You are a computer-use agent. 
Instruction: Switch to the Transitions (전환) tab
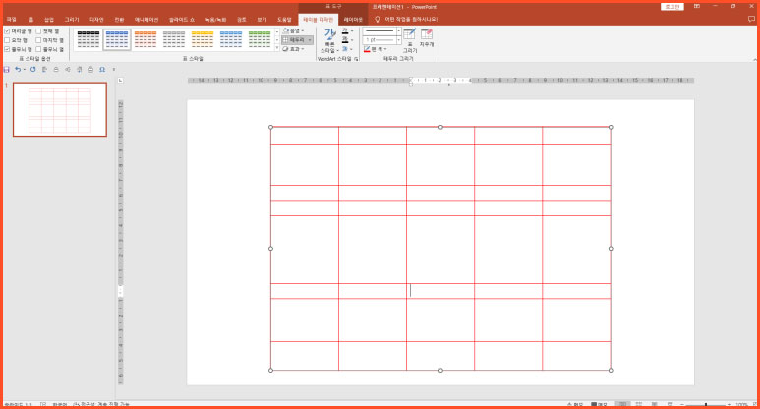[119, 20]
